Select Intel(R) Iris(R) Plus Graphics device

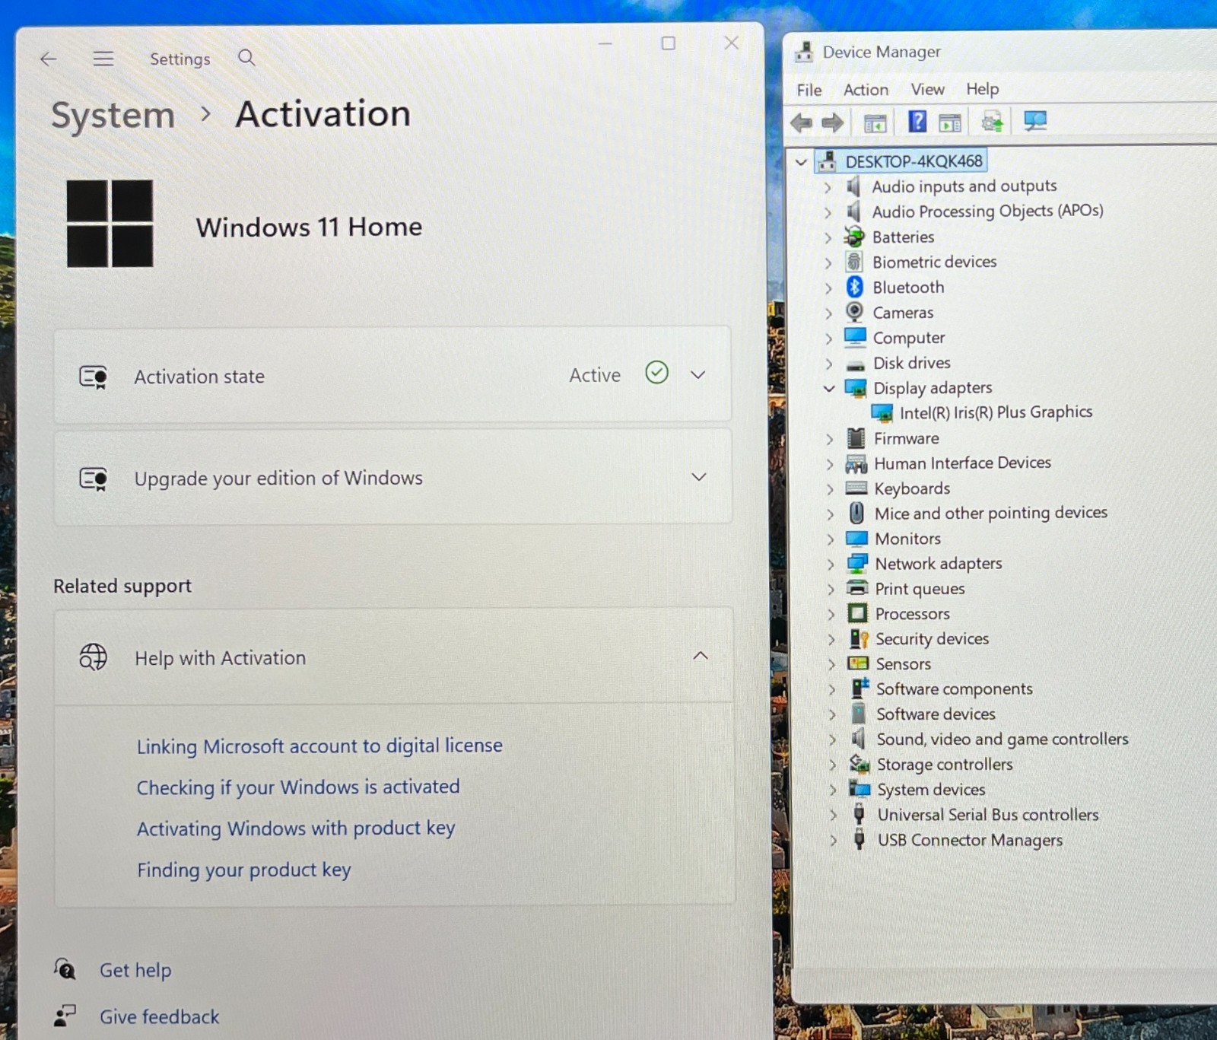coord(996,412)
